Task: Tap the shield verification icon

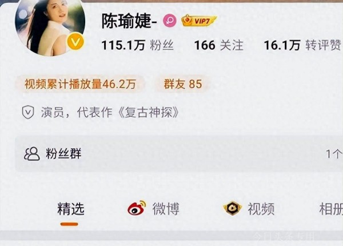Action: (x=28, y=112)
